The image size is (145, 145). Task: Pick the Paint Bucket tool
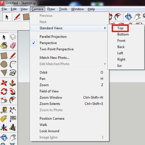[x=4, y=45]
